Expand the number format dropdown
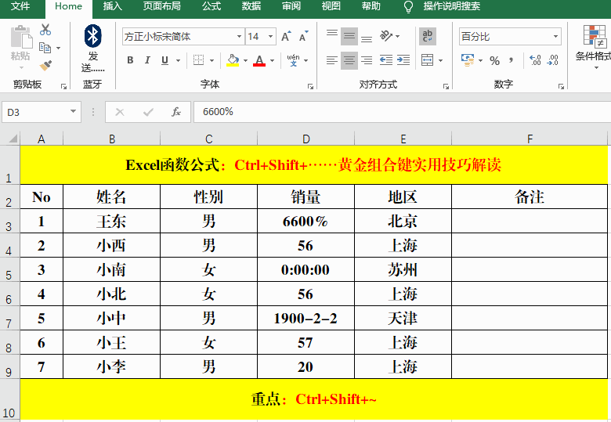The image size is (611, 422). 555,37
